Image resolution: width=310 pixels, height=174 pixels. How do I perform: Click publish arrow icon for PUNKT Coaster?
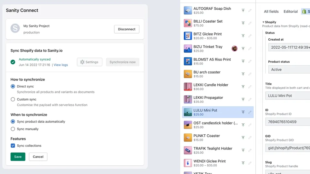click(x=243, y=138)
